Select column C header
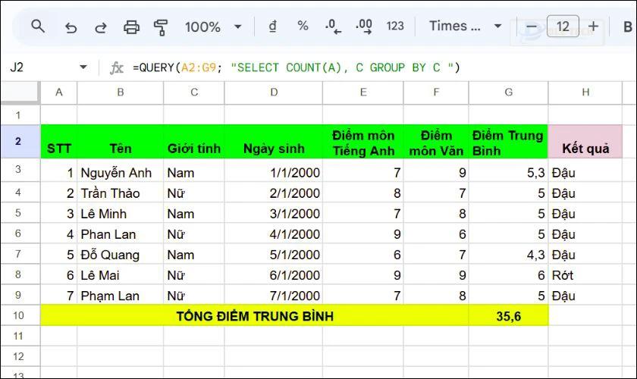The image size is (637, 379). pyautogui.click(x=194, y=92)
